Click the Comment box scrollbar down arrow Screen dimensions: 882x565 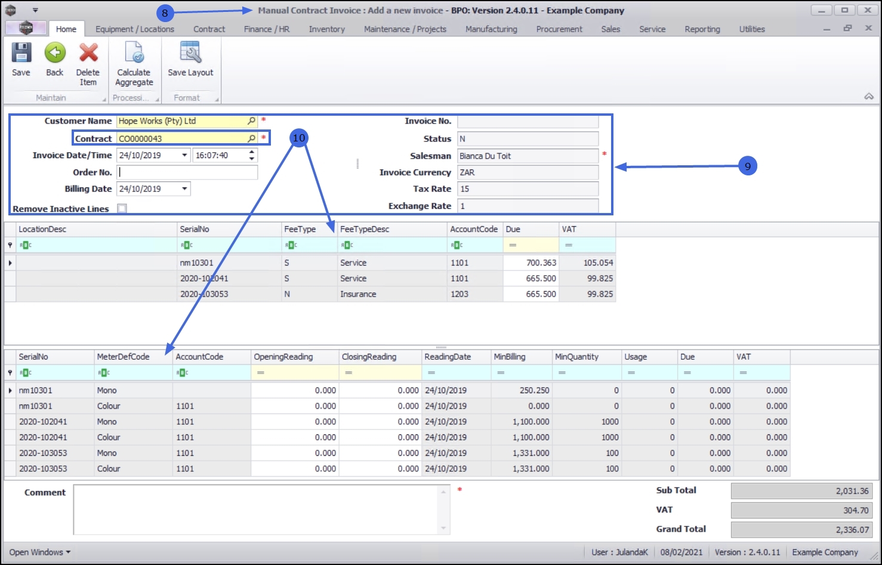coord(443,528)
